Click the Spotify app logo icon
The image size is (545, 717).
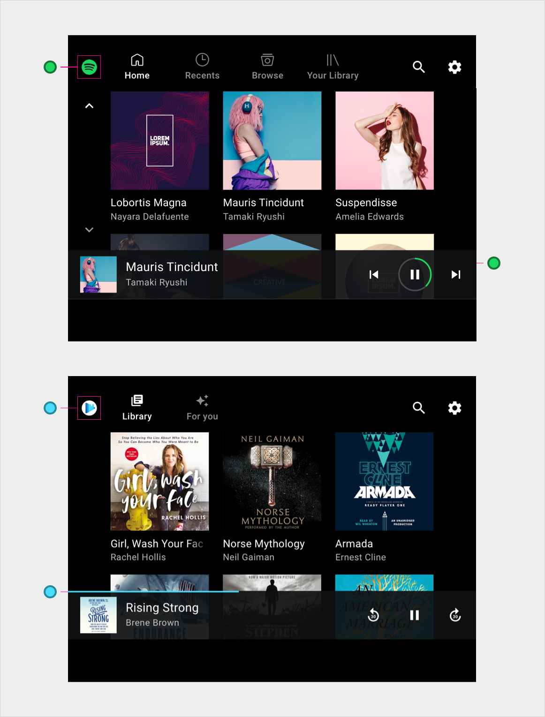pyautogui.click(x=89, y=67)
